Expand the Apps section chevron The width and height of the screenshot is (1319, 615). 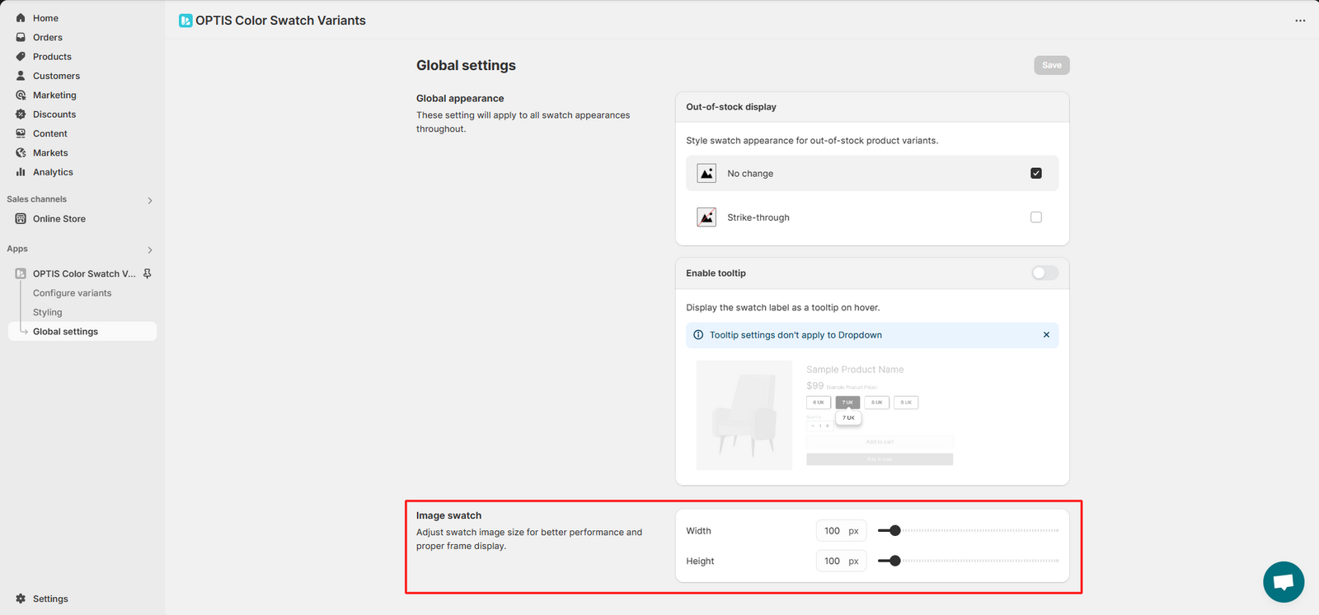tap(150, 249)
